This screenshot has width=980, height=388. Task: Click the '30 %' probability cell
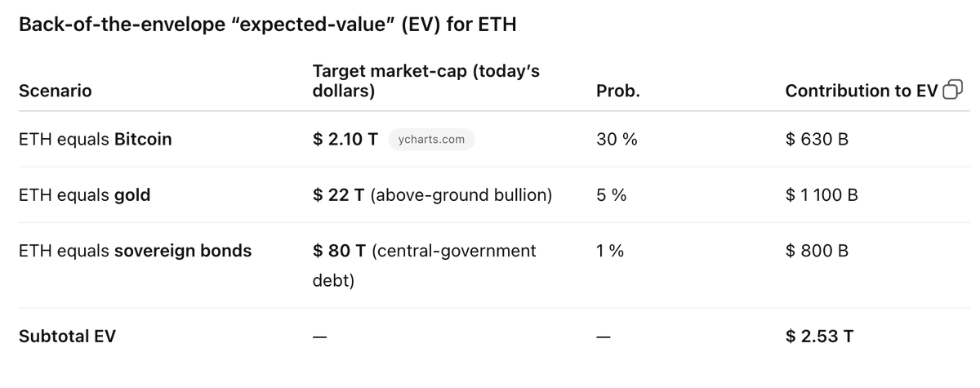617,139
